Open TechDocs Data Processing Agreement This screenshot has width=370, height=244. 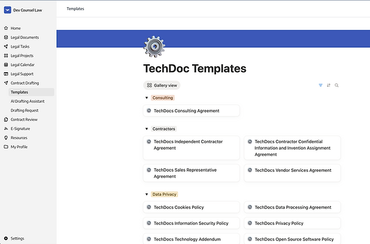292,207
